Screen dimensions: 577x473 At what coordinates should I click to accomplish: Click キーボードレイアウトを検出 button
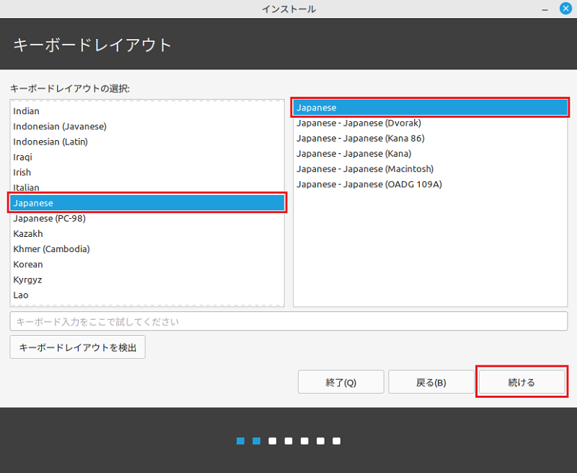pyautogui.click(x=78, y=347)
